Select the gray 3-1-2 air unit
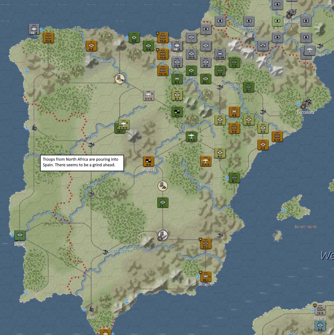This screenshot has width=334, height=335. [x=148, y=95]
